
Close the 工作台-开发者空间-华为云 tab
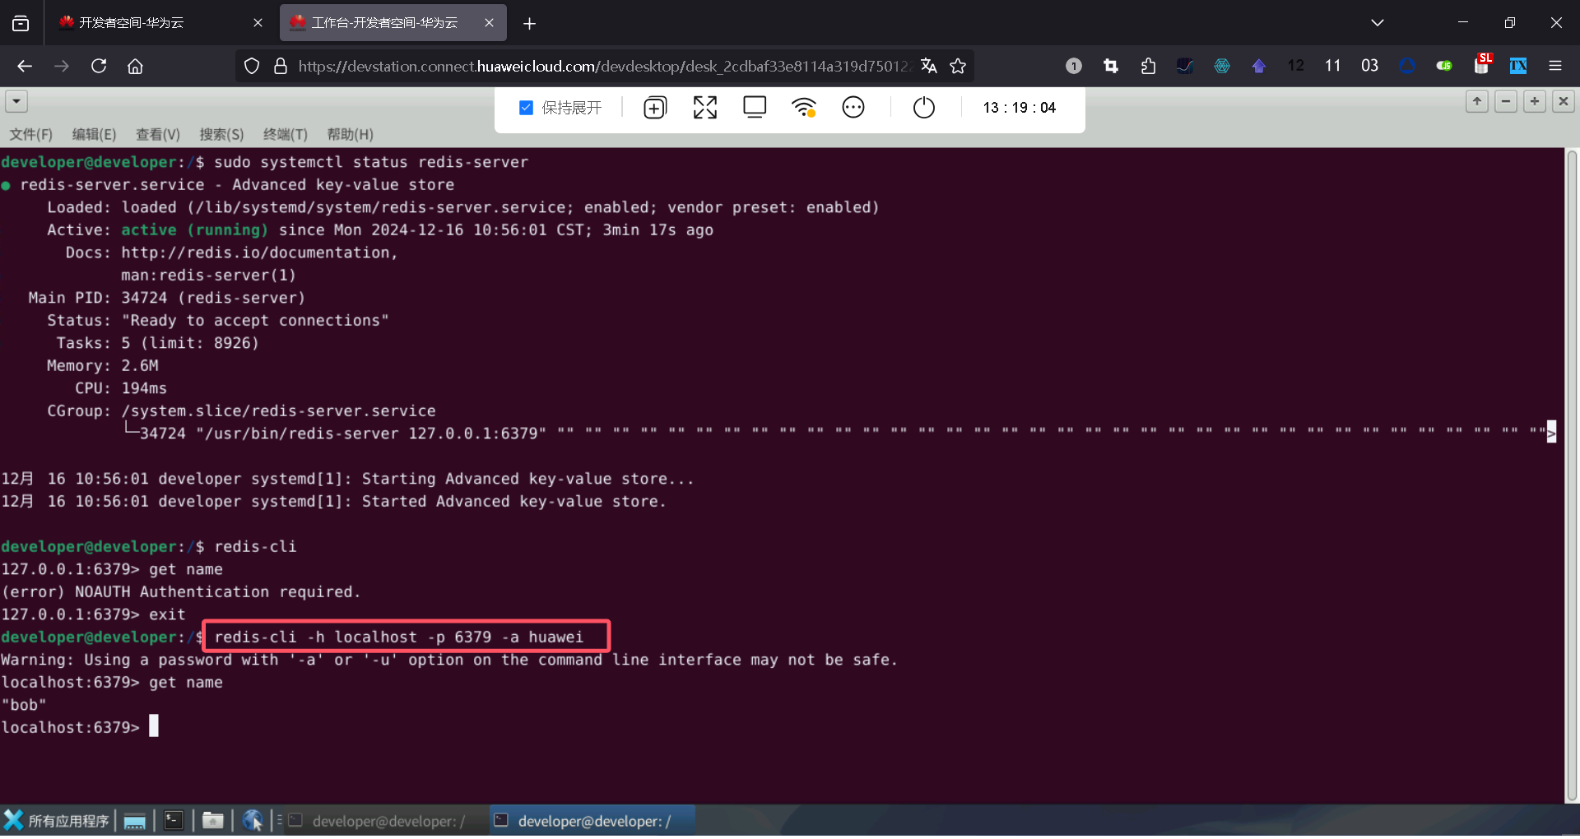coord(490,23)
